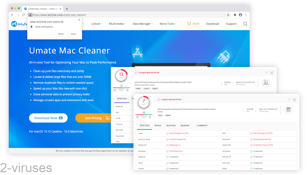This screenshot has height=175, width=308.
Task: Expand the Data Manager menu
Action: [x=143, y=24]
